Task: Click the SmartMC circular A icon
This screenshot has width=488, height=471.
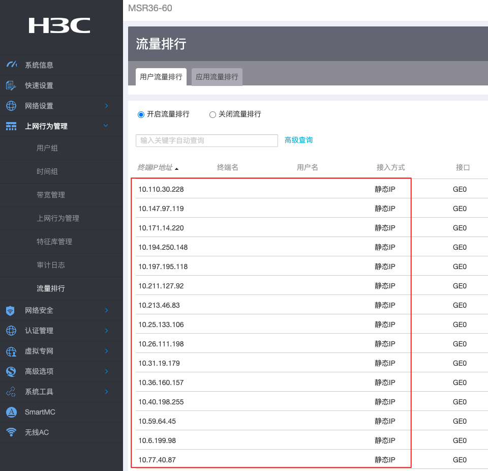Action: click(x=11, y=412)
